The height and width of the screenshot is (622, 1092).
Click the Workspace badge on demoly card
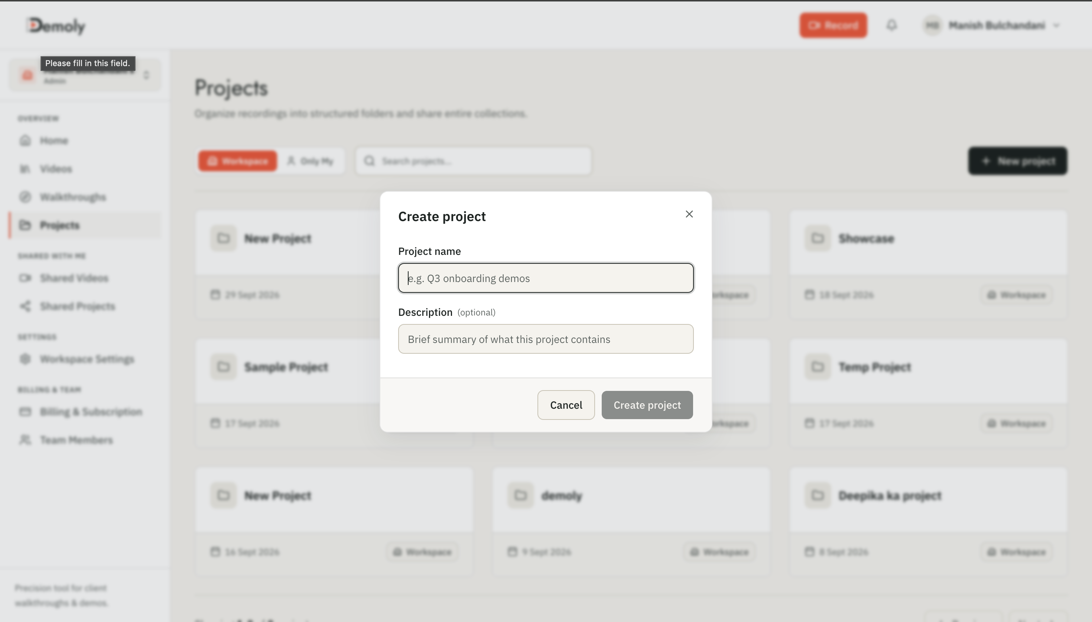click(720, 553)
